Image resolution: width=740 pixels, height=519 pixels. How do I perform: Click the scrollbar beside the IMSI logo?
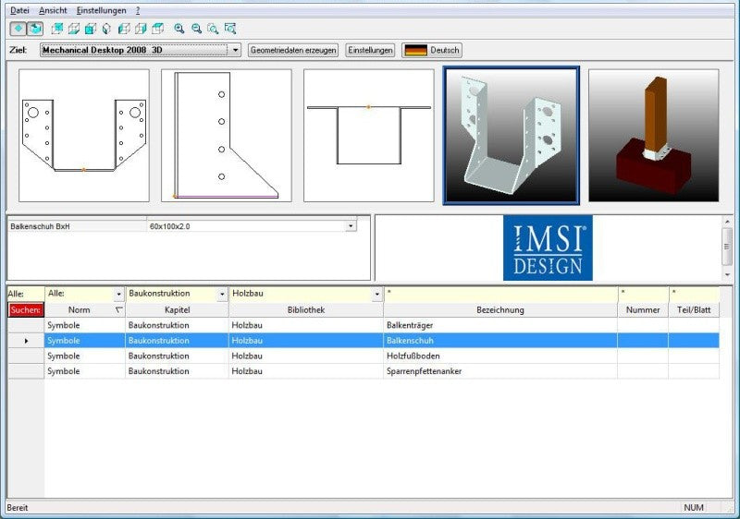727,247
